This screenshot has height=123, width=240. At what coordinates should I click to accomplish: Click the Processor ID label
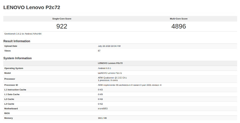click(11, 85)
